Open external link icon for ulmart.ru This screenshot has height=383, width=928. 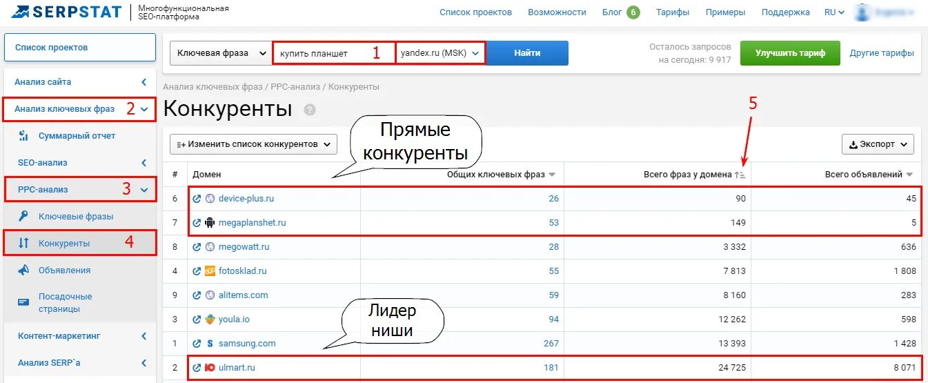197,368
